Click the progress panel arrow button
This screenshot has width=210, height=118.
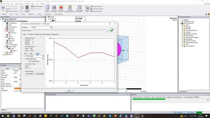pos(207,99)
